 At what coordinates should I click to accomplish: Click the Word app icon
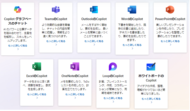(x=132, y=10)
